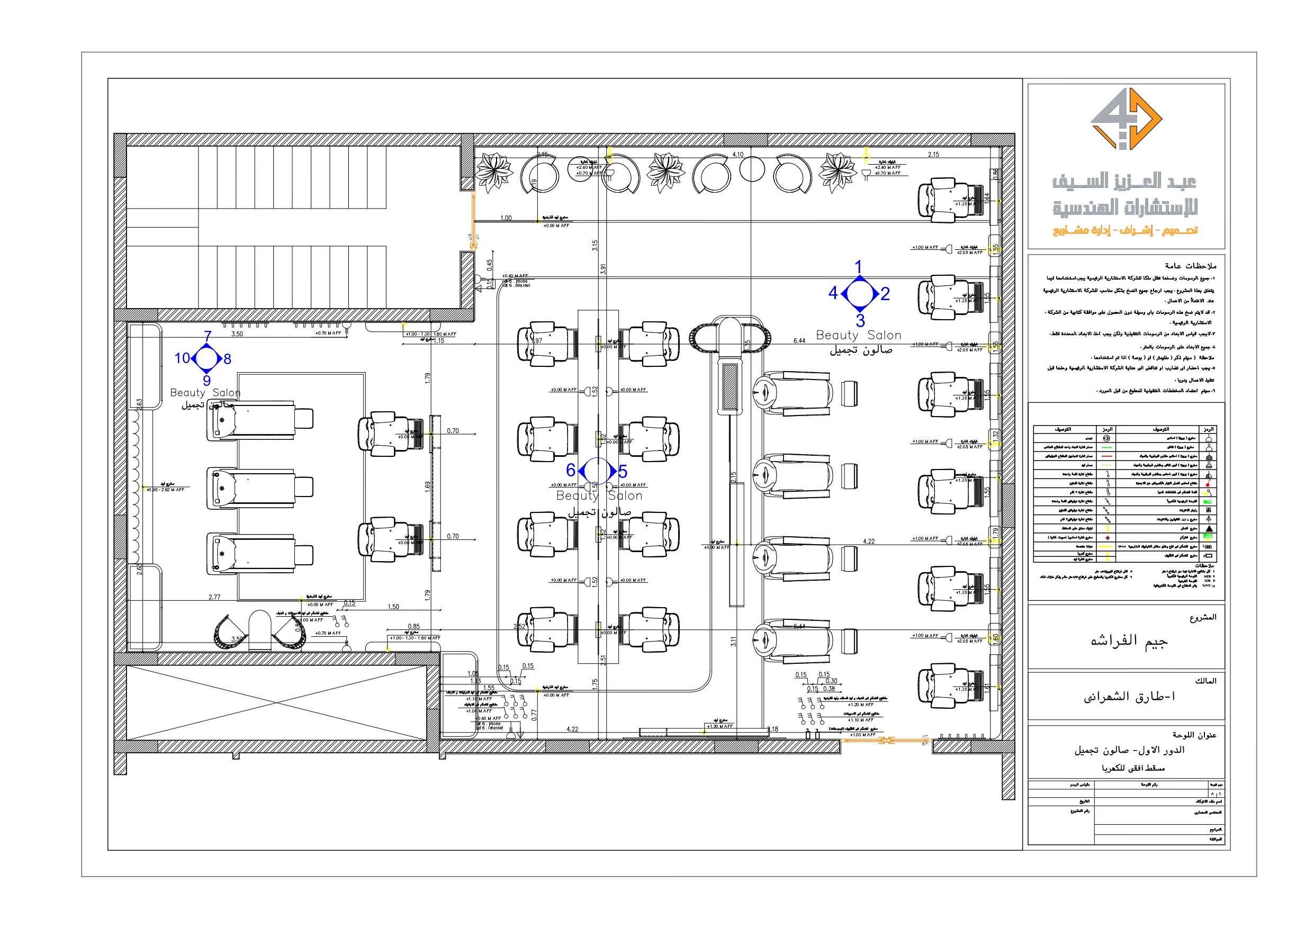Viewport: 1314px width, 929px height.
Task: Click the red line sample in the legend
Action: pyautogui.click(x=1107, y=456)
